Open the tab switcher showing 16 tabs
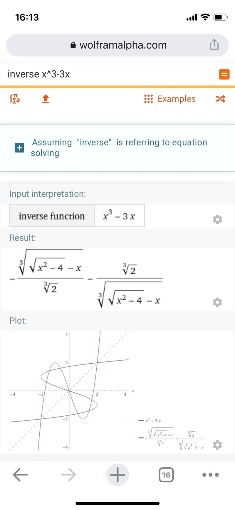The image size is (235, 510). coord(166,475)
